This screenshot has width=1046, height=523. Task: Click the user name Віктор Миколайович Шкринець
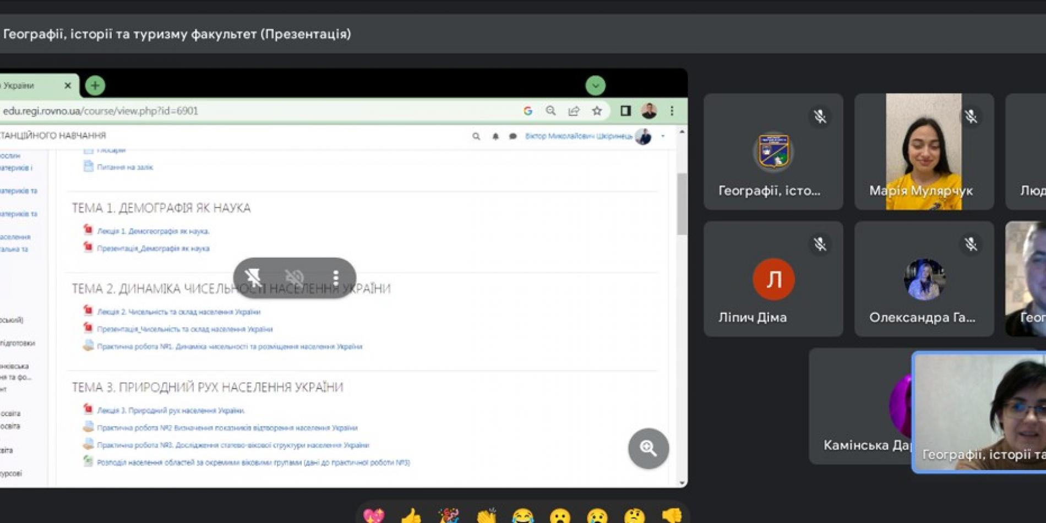579,136
